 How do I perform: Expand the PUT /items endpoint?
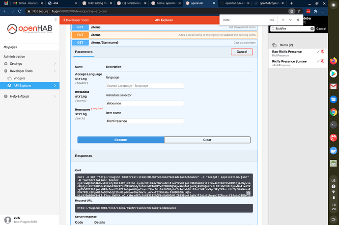(x=164, y=35)
